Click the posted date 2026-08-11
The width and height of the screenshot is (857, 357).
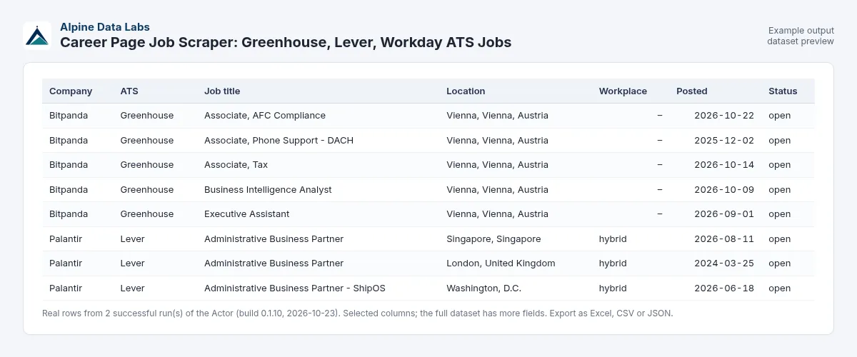tap(724, 239)
